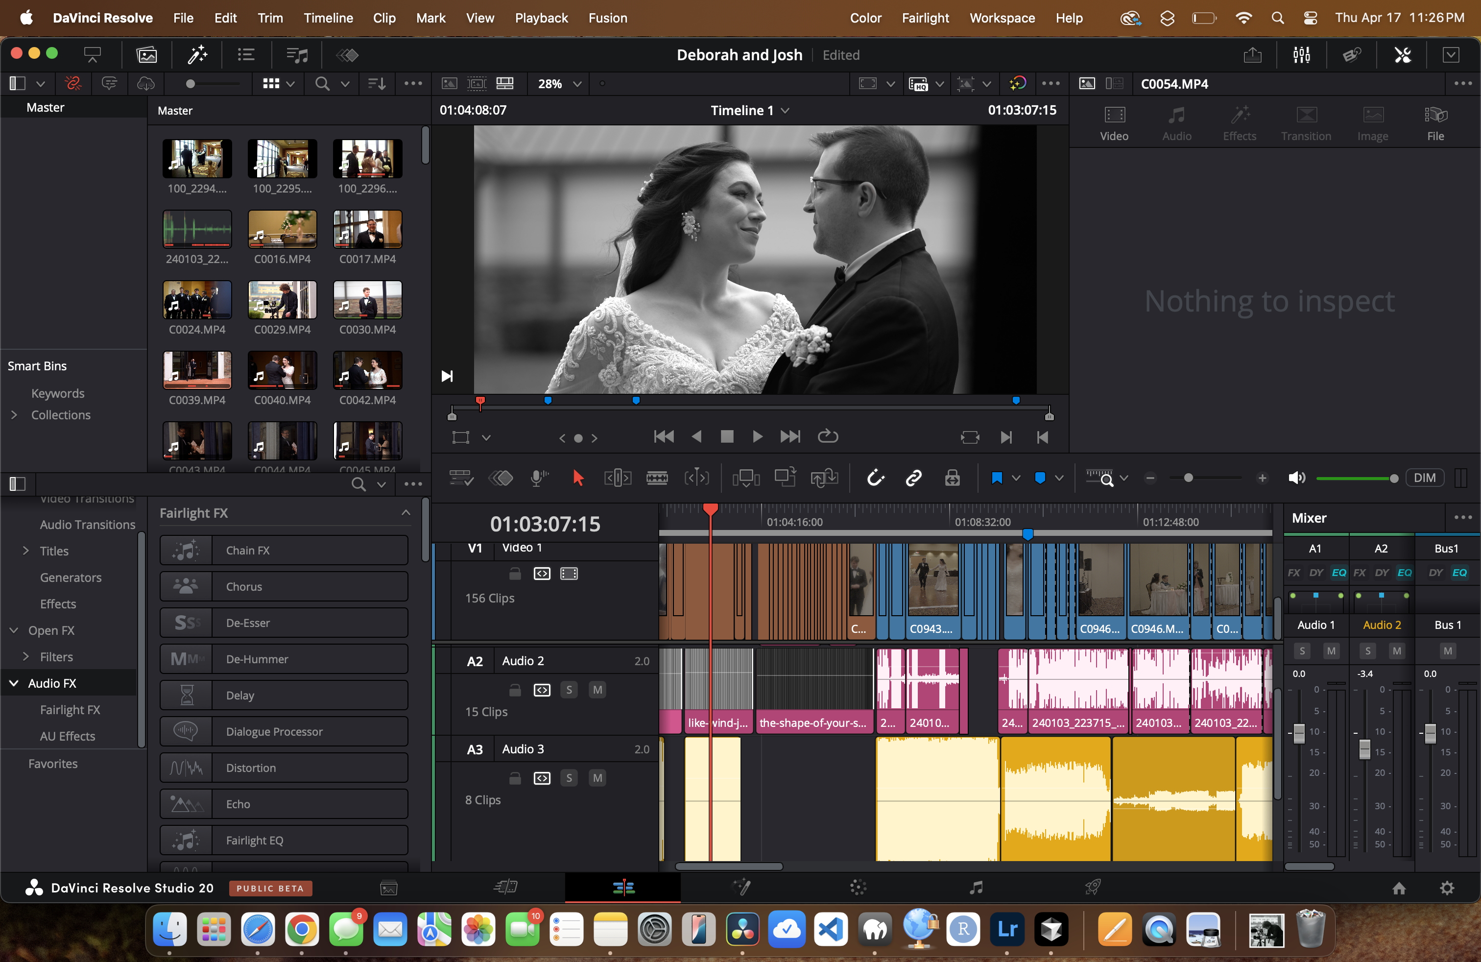Choose the Blade Edit tool
Screen dimensions: 1481x962
pos(656,478)
